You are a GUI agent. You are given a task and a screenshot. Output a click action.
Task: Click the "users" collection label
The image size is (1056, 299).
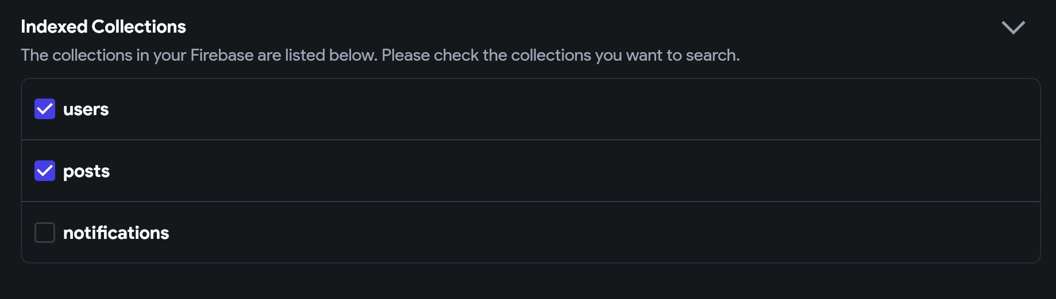(x=86, y=109)
